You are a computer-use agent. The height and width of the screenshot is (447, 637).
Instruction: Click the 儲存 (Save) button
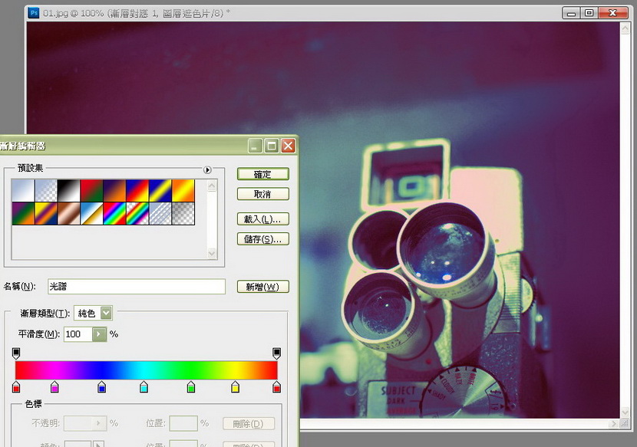pos(262,239)
